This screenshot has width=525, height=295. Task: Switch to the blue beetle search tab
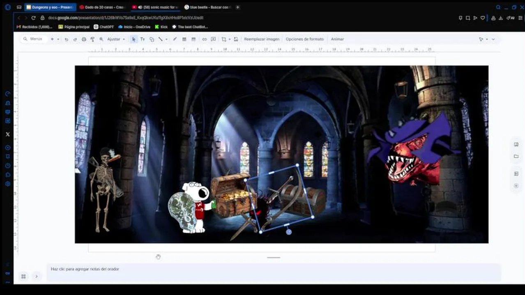point(208,7)
